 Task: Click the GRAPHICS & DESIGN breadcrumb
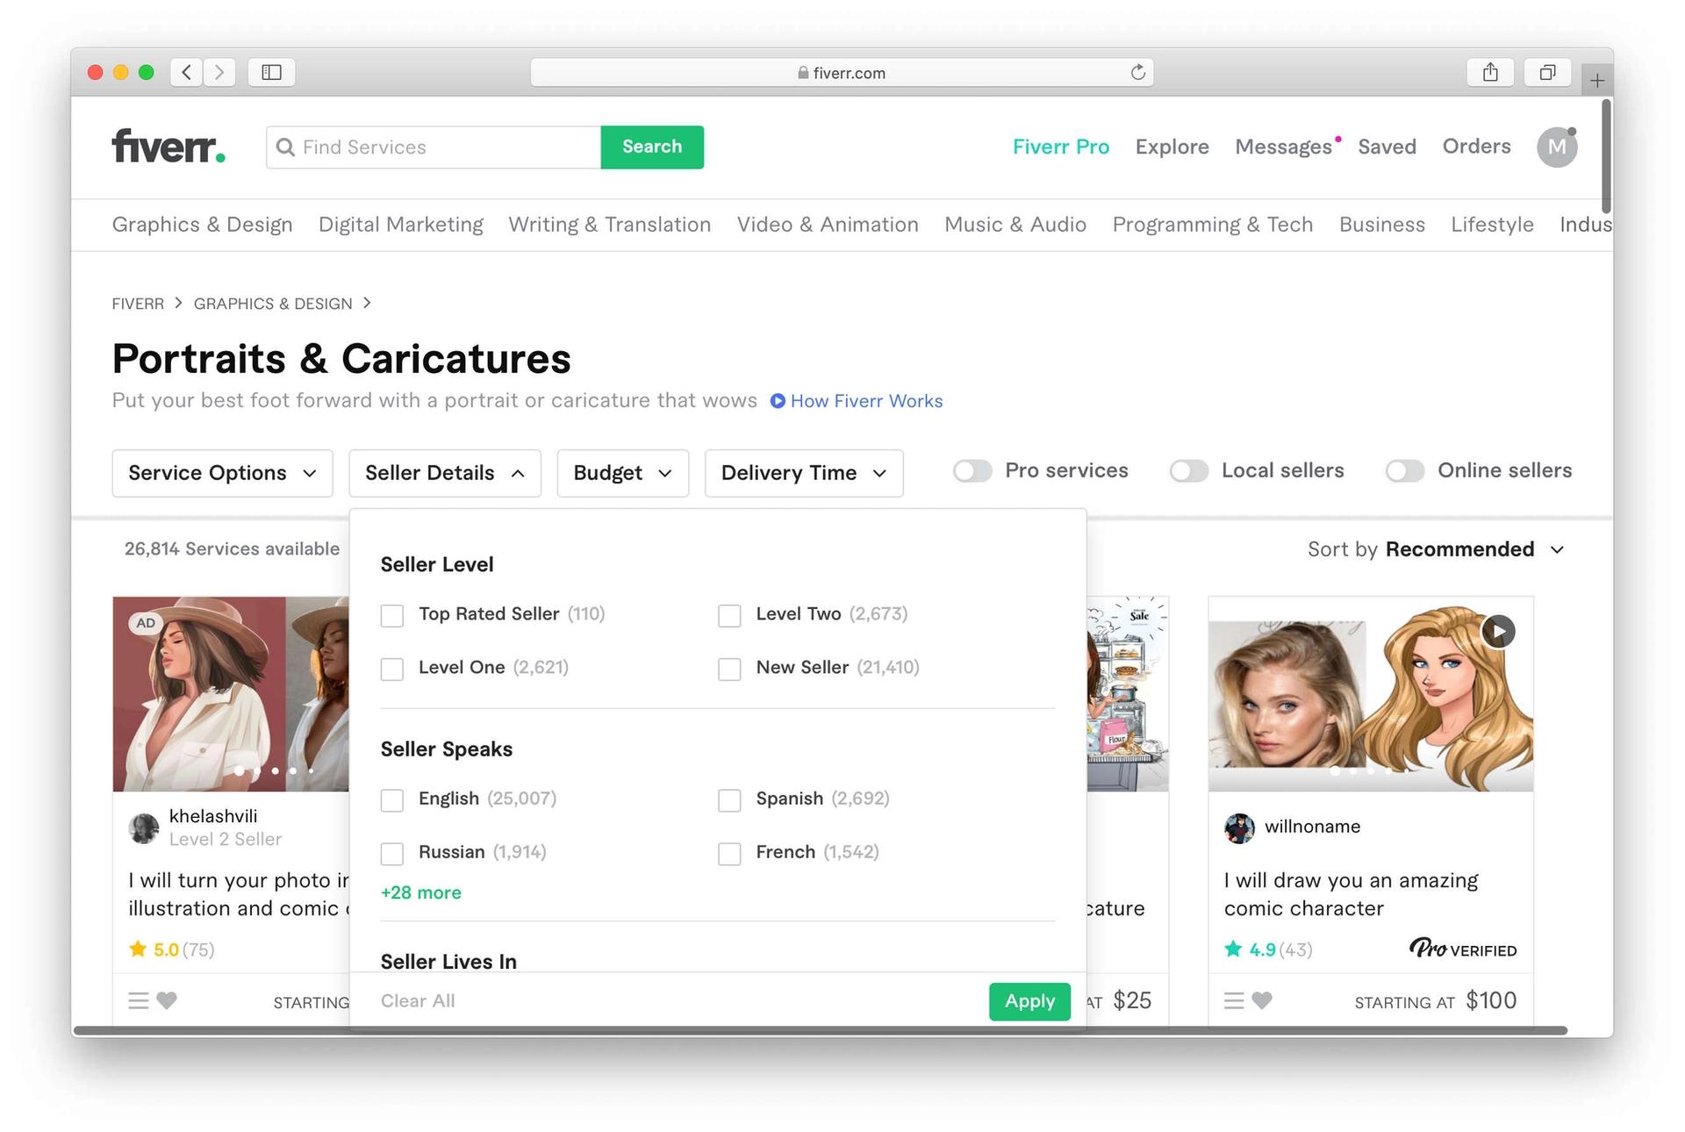(273, 304)
